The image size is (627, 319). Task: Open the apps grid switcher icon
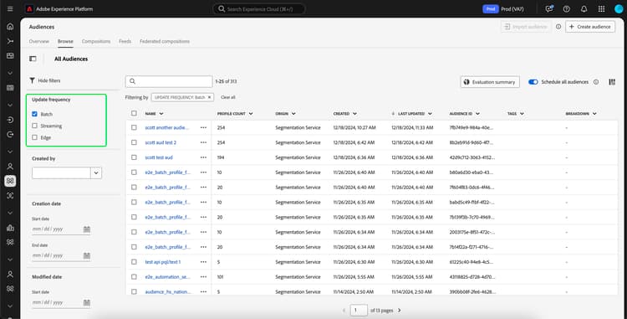pyautogui.click(x=601, y=9)
